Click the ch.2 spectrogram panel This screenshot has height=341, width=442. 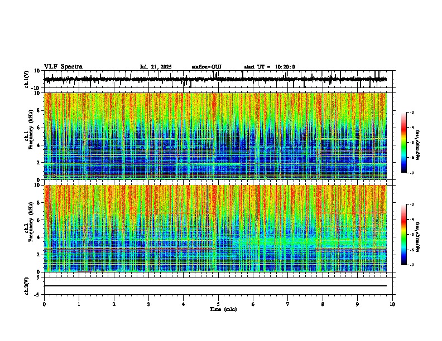click(x=215, y=228)
